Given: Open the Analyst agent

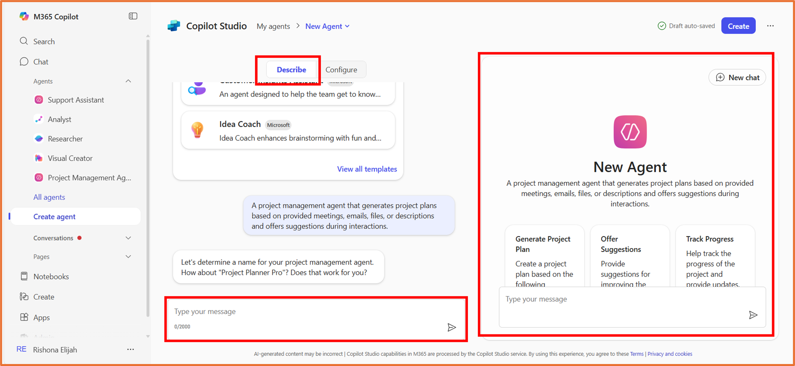Looking at the screenshot, I should (x=59, y=119).
